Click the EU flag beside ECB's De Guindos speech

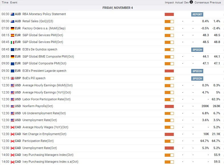(x=13, y=50)
